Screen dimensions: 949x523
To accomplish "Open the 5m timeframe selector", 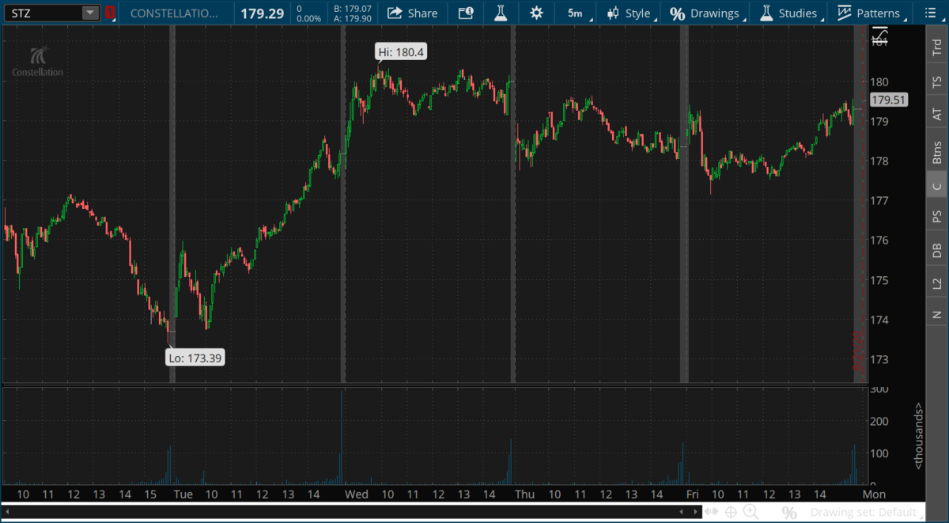I will tap(575, 13).
